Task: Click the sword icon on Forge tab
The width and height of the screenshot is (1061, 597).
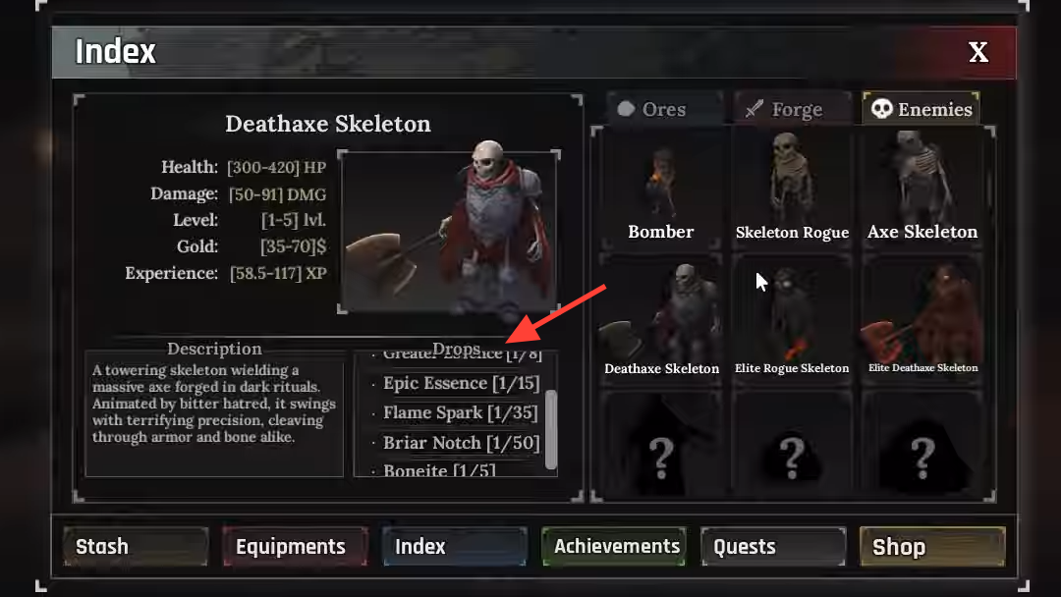Action: click(x=754, y=109)
